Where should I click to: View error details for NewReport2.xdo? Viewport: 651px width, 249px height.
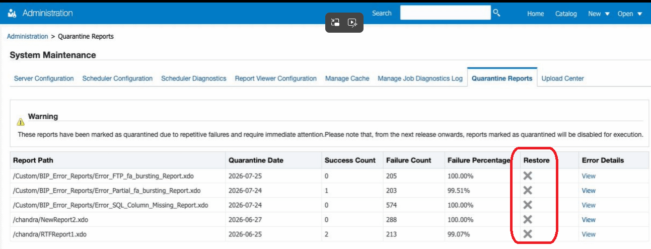589,220
